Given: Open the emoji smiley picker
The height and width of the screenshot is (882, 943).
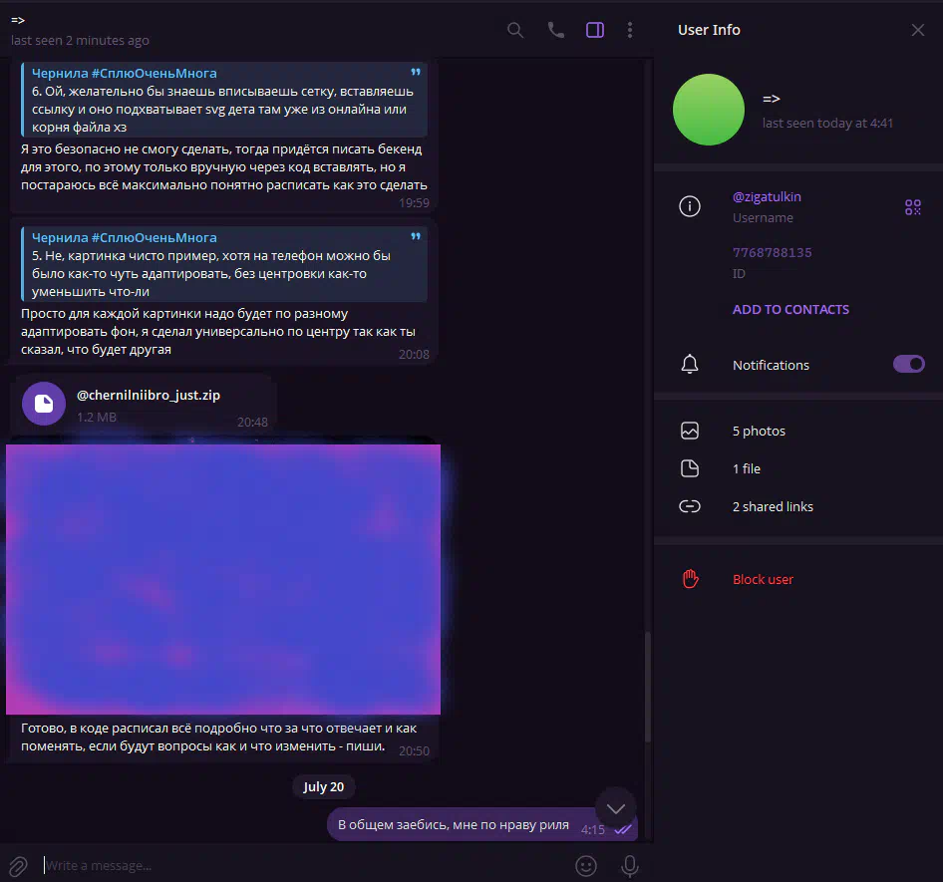Looking at the screenshot, I should [586, 866].
